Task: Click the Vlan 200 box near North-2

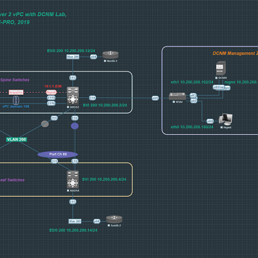Action: [73, 57]
